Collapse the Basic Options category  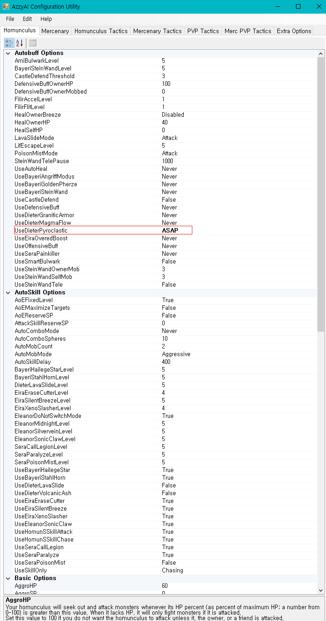8,578
